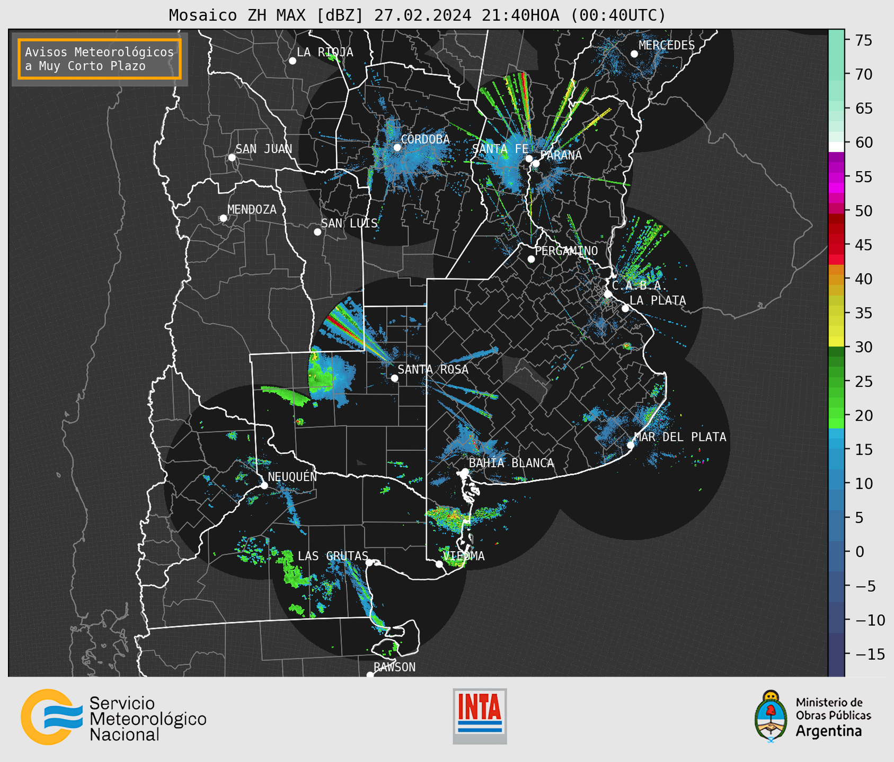This screenshot has height=762, width=894.
Task: Click the Mercedes city marker dot
Action: [634, 54]
